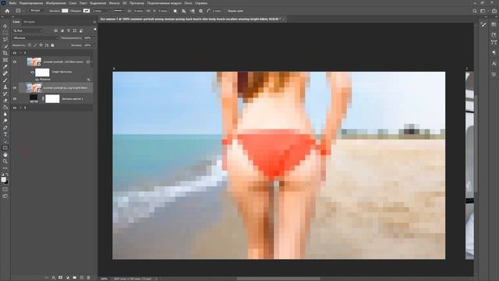This screenshot has width=499, height=281.
Task: Click the foreground color swatch
Action: (3, 180)
